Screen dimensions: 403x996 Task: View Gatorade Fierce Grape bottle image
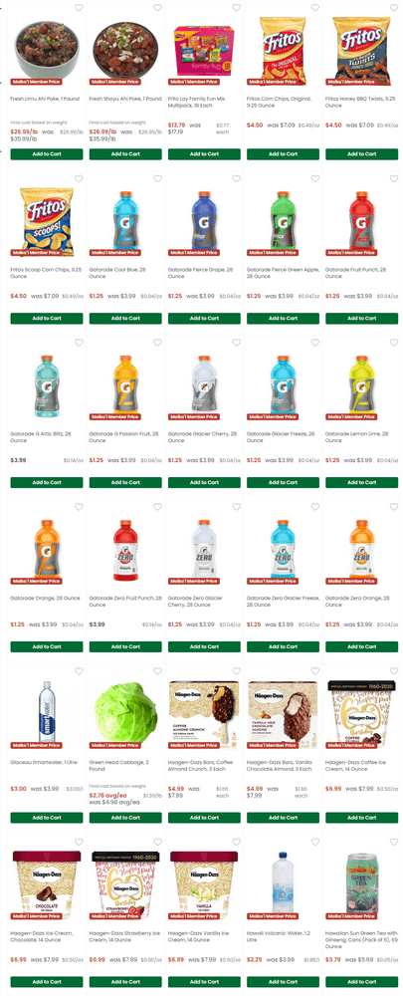[204, 221]
